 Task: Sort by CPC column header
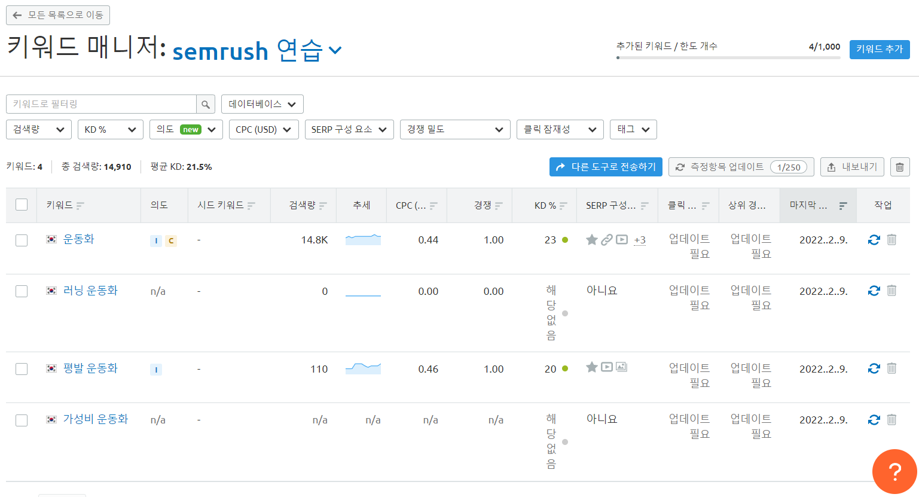(x=417, y=206)
